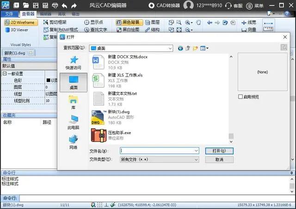Click the back arrow icon in Open dialog

pos(180,49)
